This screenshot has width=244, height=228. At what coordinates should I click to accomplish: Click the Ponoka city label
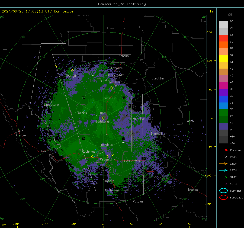point(124,56)
